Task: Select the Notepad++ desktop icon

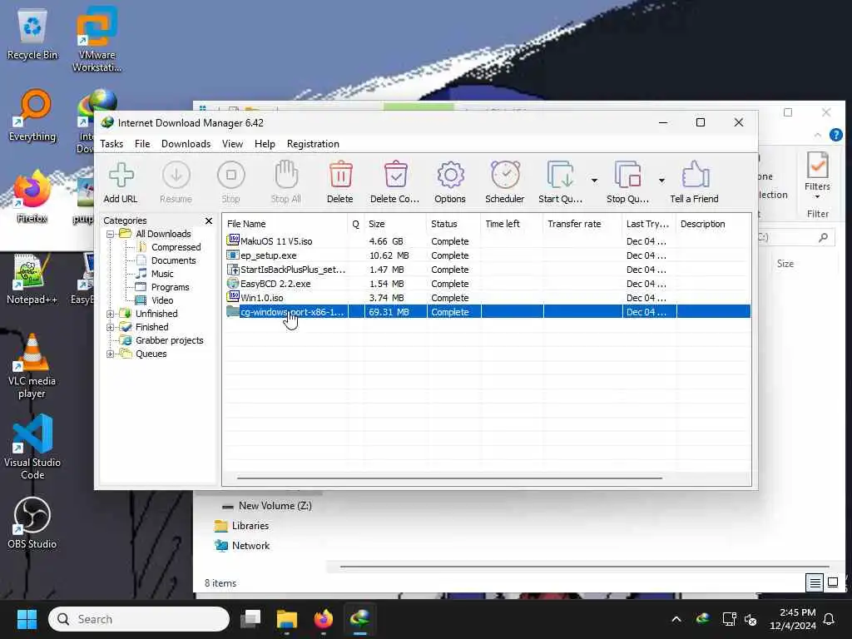Action: (x=32, y=280)
